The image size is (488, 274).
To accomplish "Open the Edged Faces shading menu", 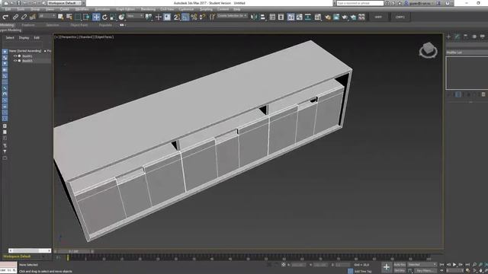I will tap(104, 37).
